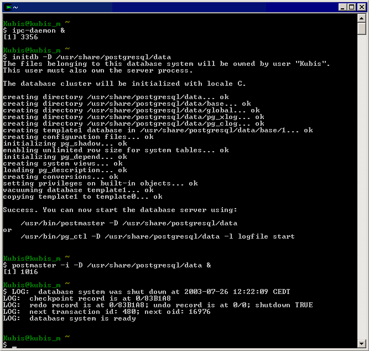Click the '[1] 3356' job output

(x=20, y=37)
